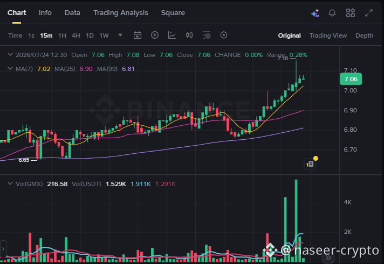Select the 1H interval
384x264 pixels.
click(x=62, y=35)
